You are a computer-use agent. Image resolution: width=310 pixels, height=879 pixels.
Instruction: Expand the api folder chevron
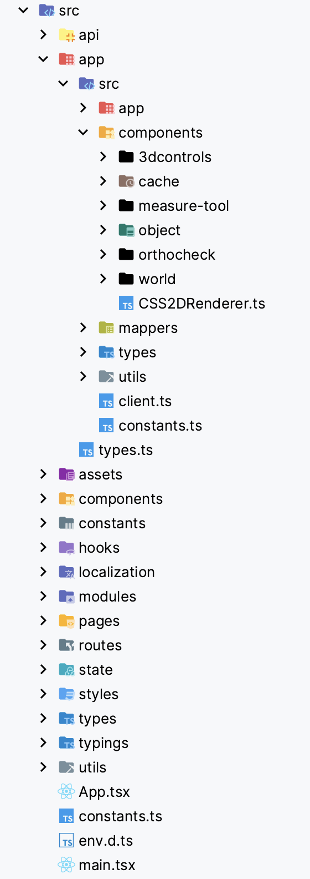43,35
